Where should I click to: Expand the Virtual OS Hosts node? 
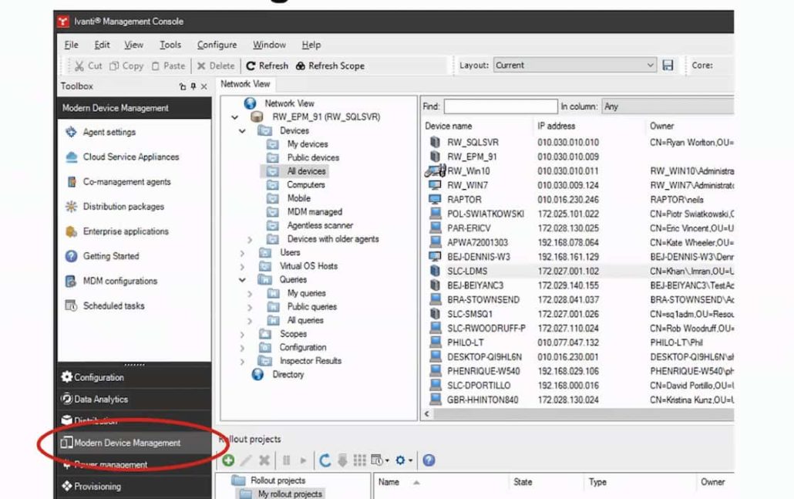(x=242, y=267)
